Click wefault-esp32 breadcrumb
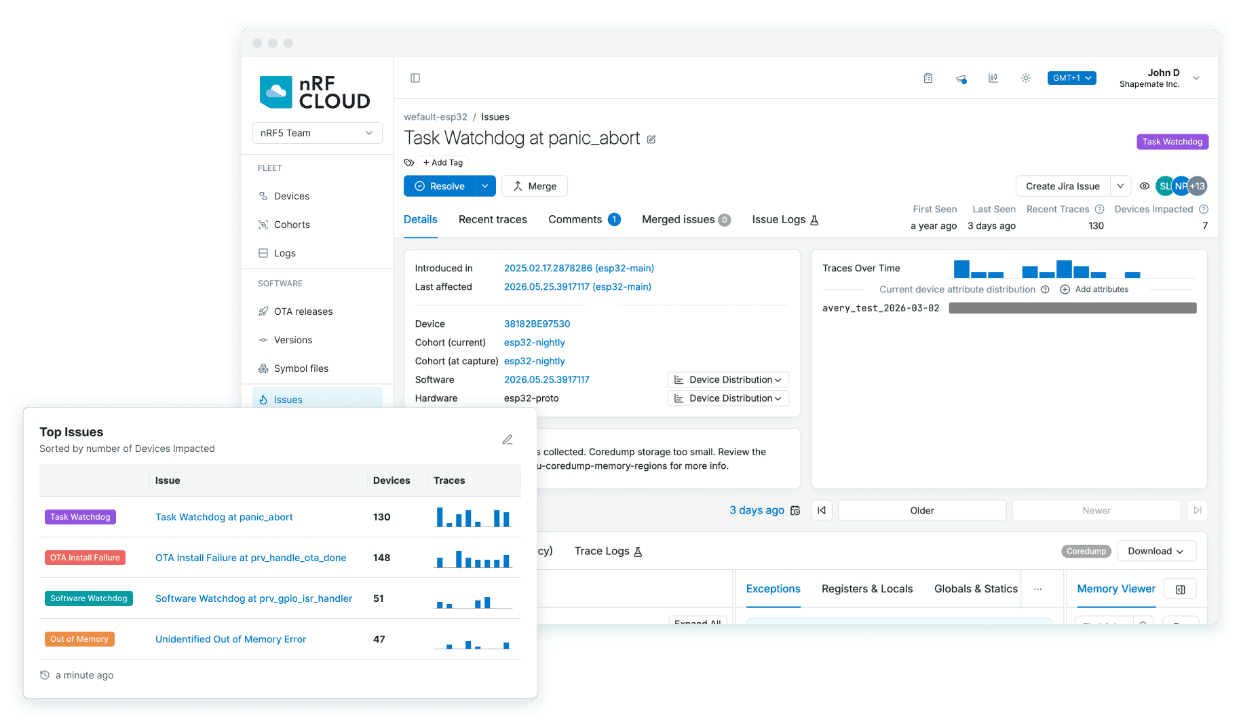The width and height of the screenshot is (1241, 728). click(436, 117)
